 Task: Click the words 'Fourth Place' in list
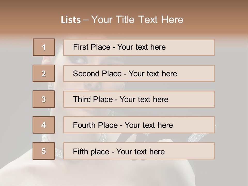coord(95,125)
